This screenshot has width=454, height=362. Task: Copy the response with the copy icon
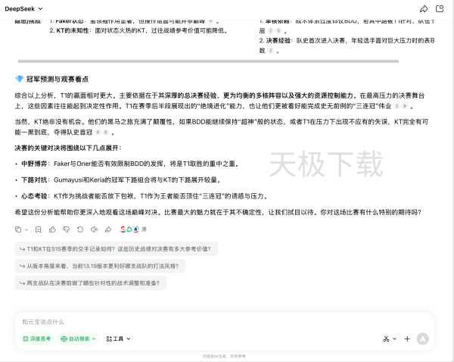17,229
